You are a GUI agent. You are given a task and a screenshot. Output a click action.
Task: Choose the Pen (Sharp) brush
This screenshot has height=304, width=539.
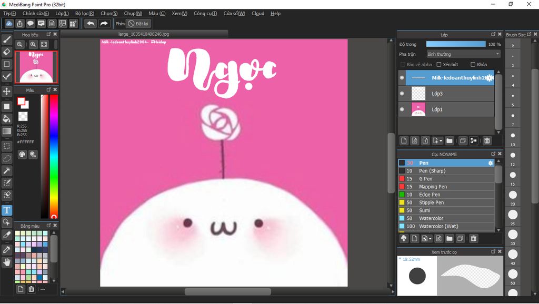pyautogui.click(x=446, y=171)
